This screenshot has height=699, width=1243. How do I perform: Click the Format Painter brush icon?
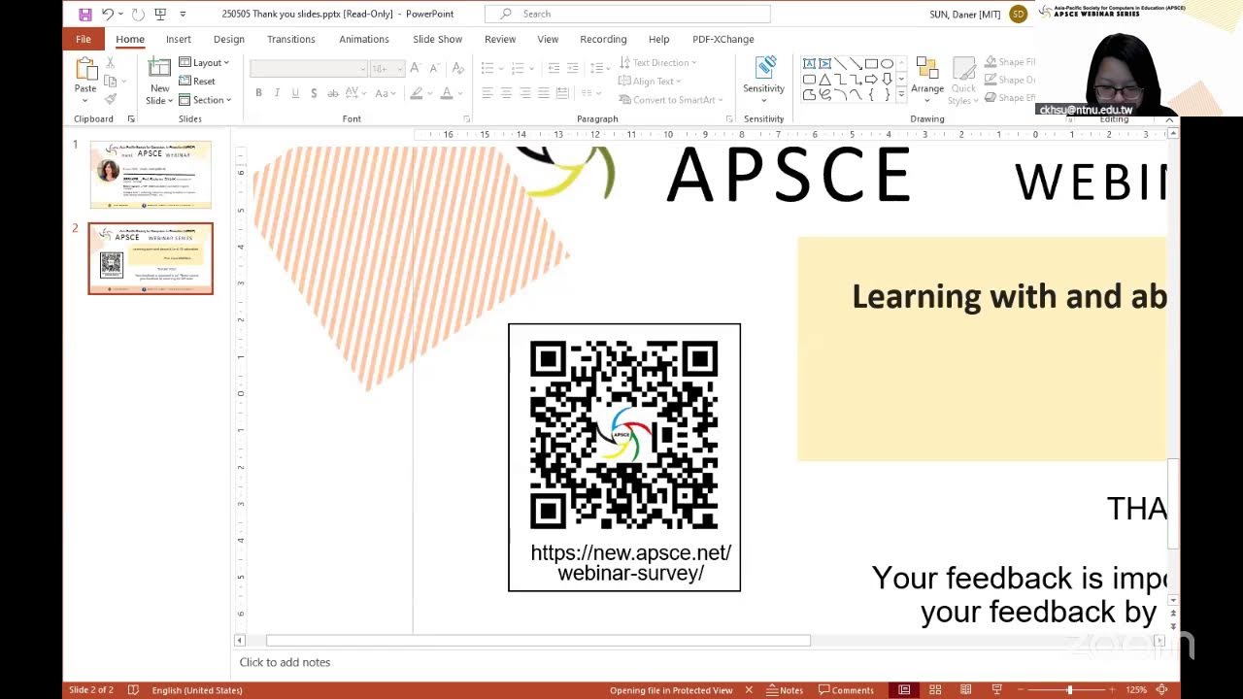(111, 99)
